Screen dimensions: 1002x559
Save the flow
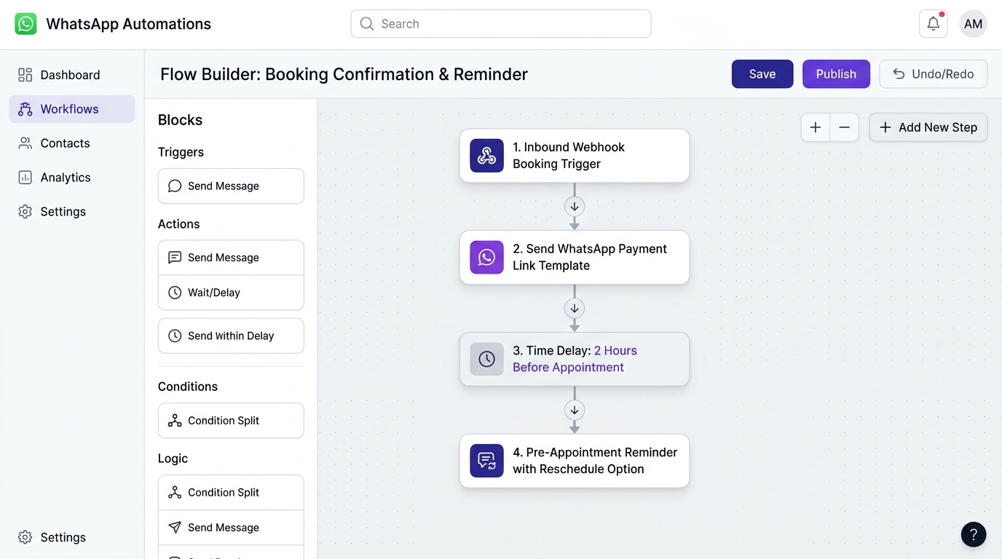pyautogui.click(x=762, y=74)
